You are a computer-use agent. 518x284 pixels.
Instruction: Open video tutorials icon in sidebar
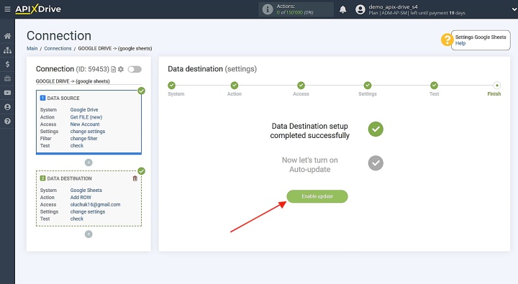pyautogui.click(x=7, y=93)
